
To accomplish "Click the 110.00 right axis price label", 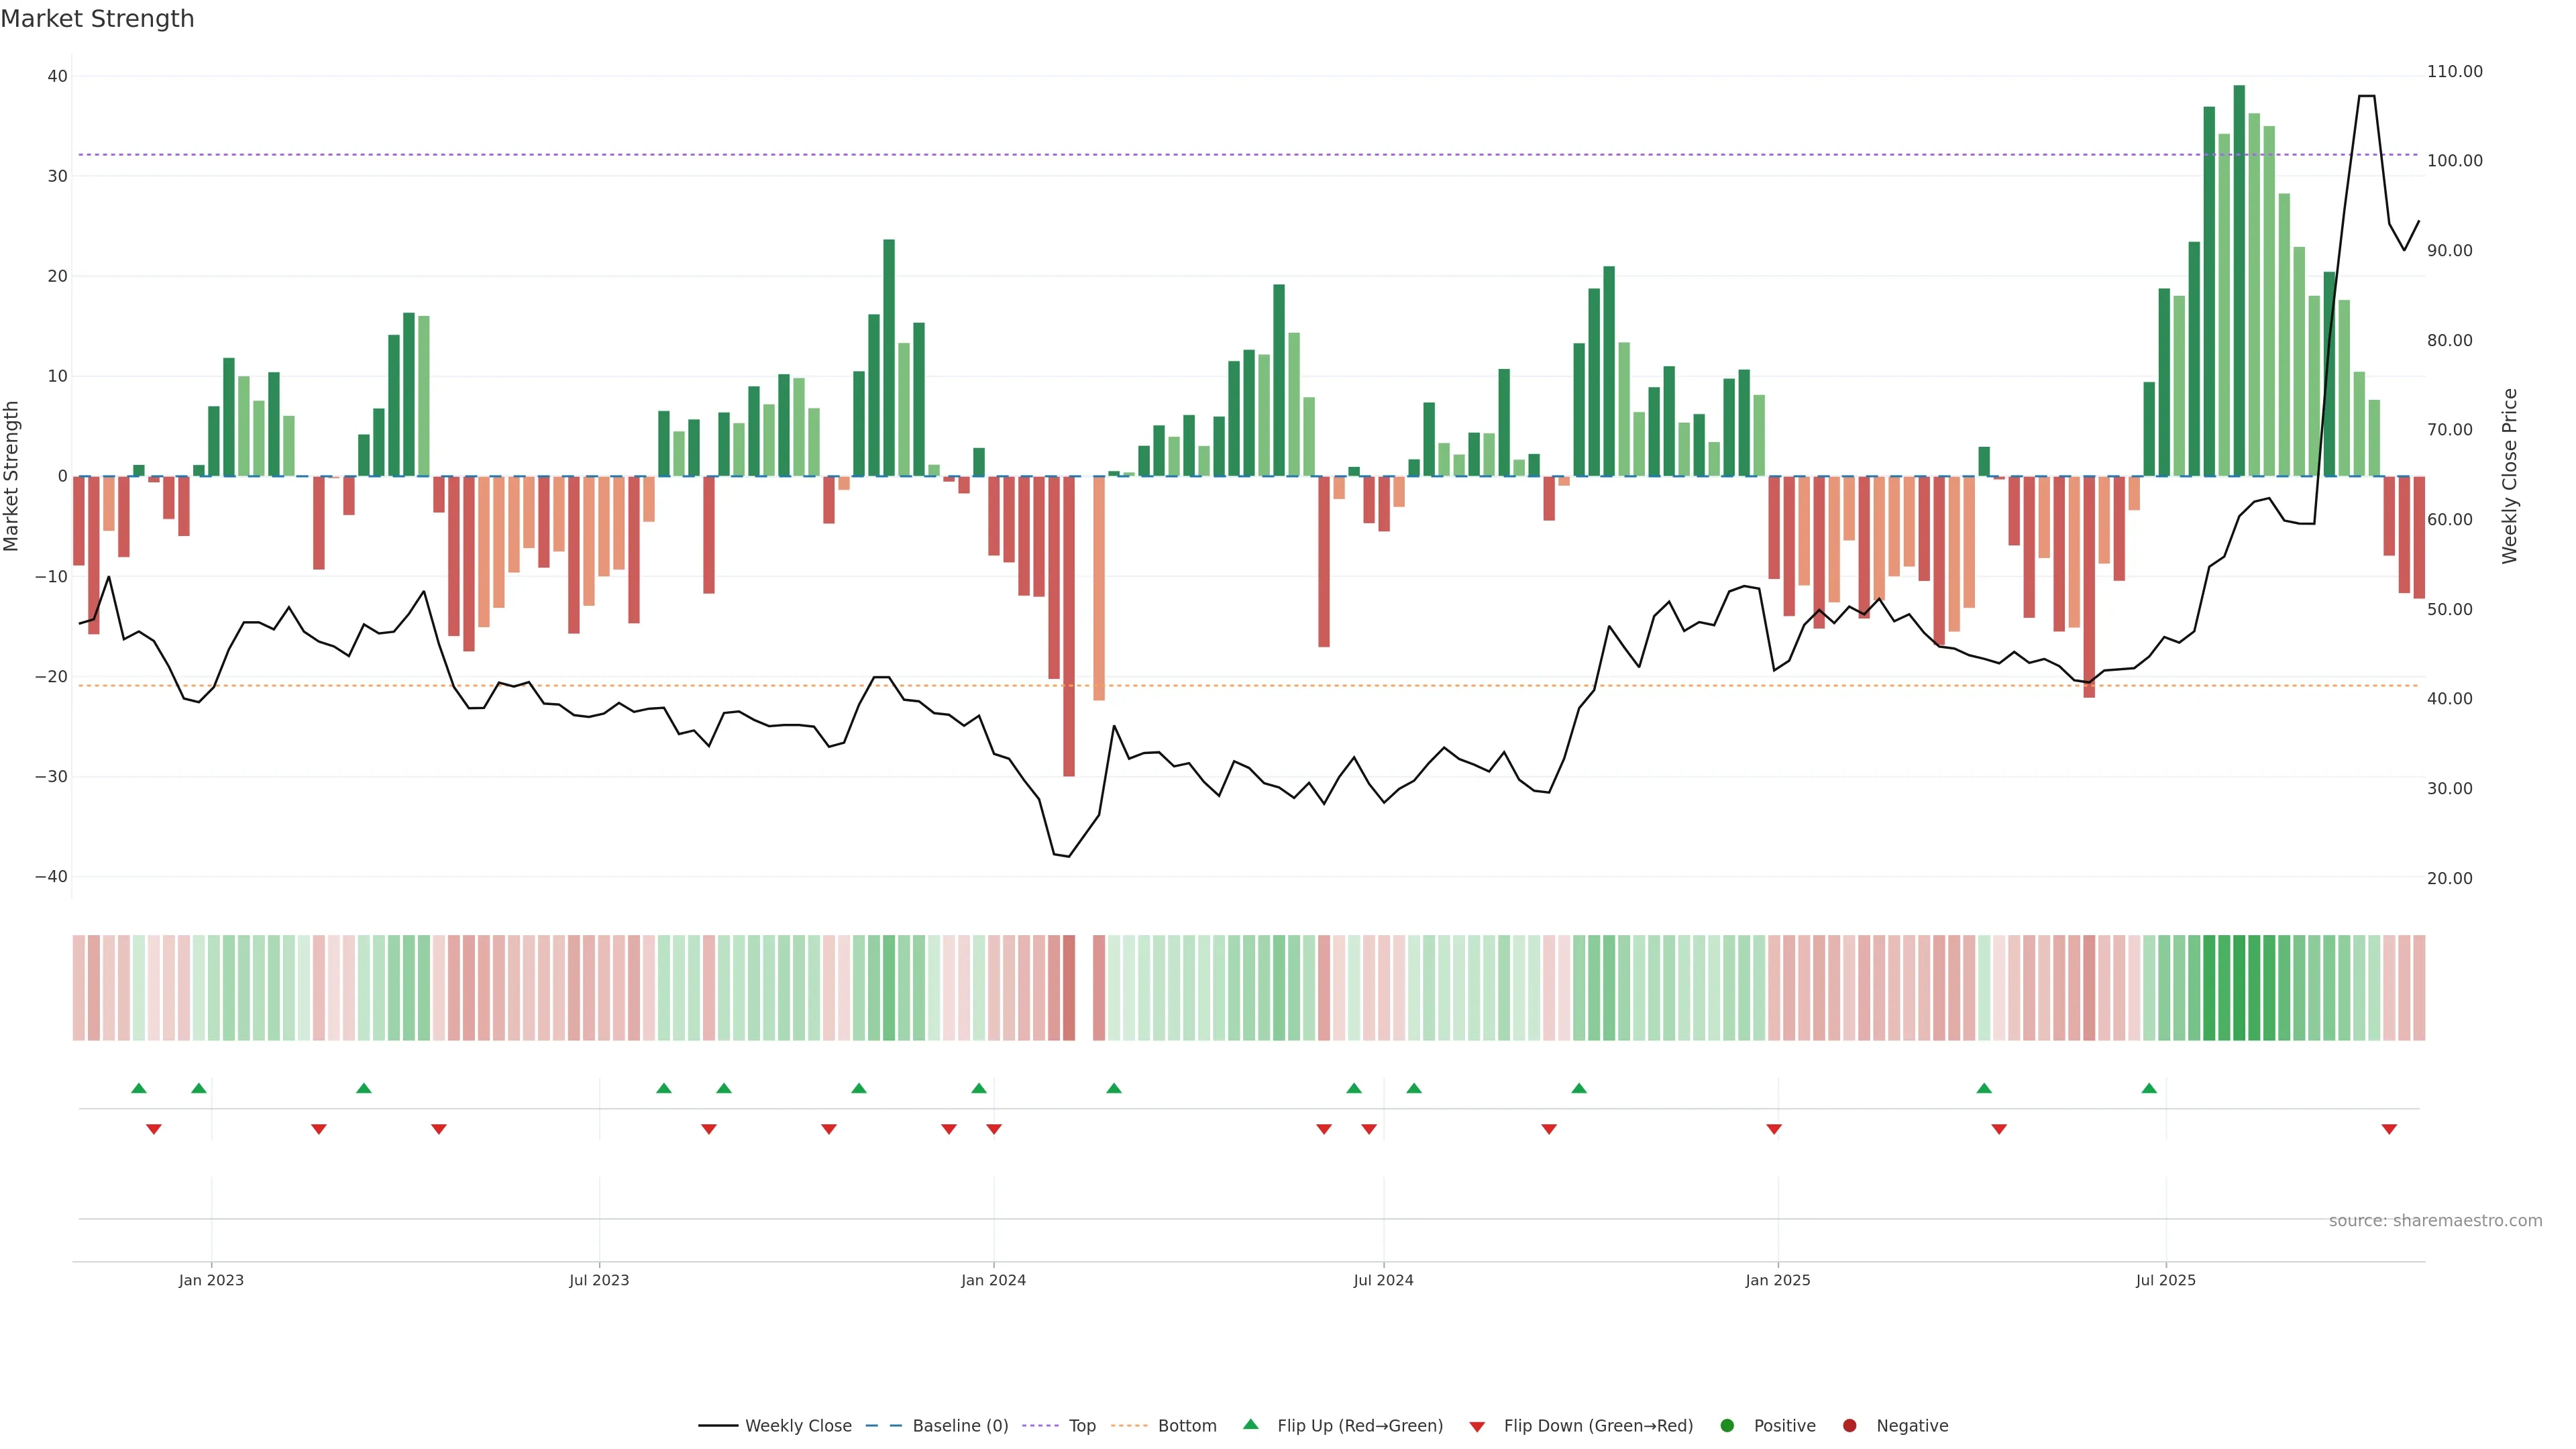I will tap(2454, 72).
